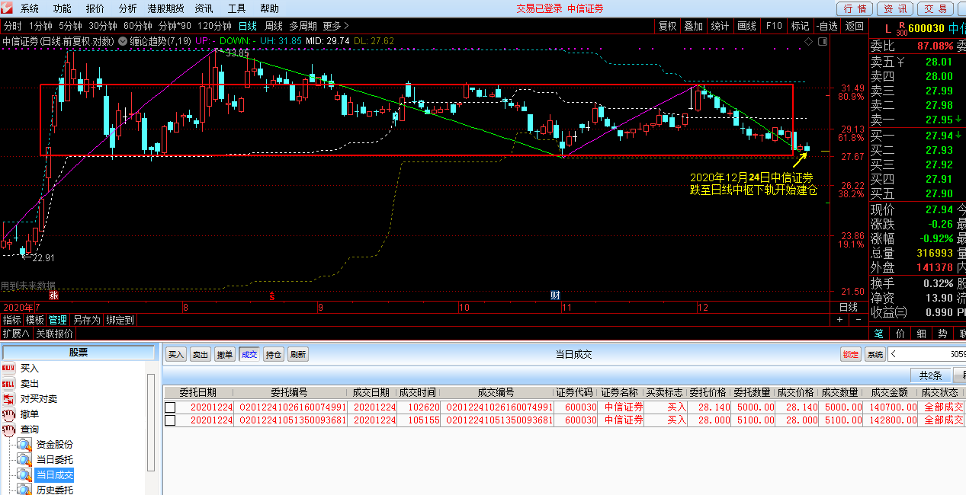Click the 关联报价 tab below chart
966x495 pixels.
pyautogui.click(x=55, y=333)
